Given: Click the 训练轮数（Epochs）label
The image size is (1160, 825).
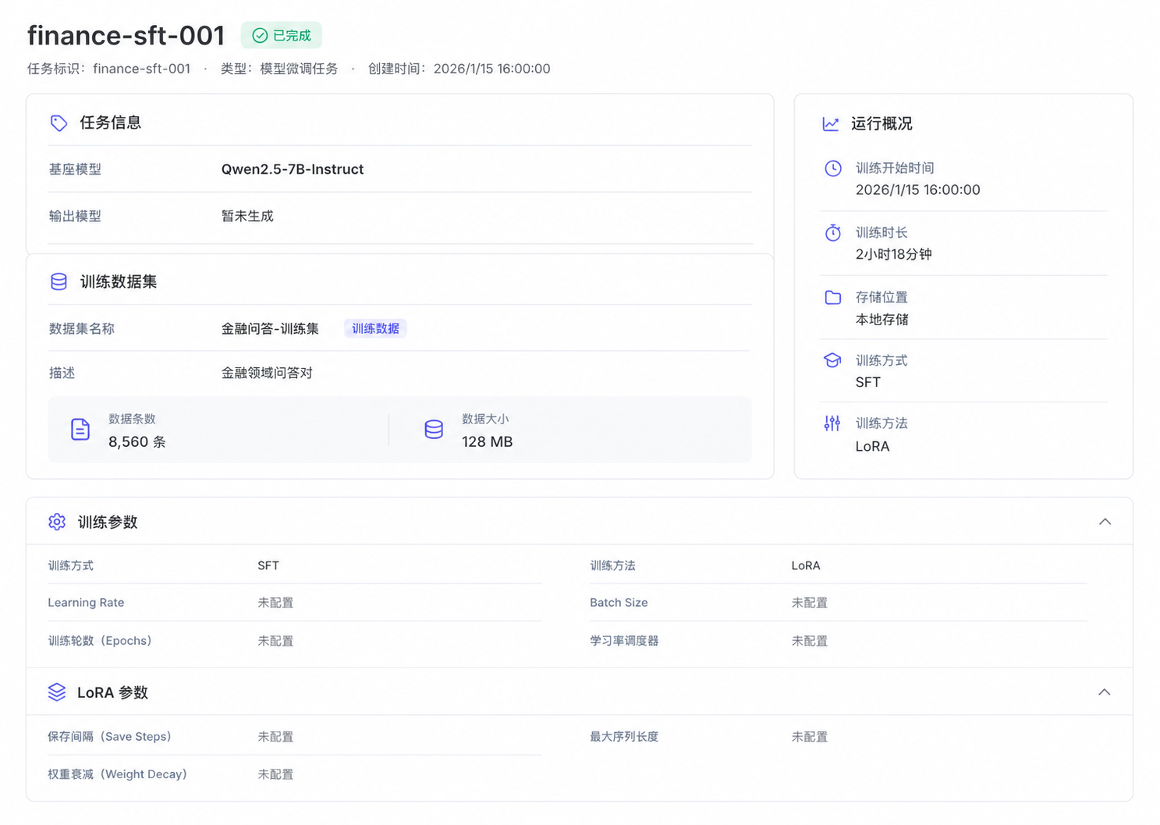Looking at the screenshot, I should 100,641.
